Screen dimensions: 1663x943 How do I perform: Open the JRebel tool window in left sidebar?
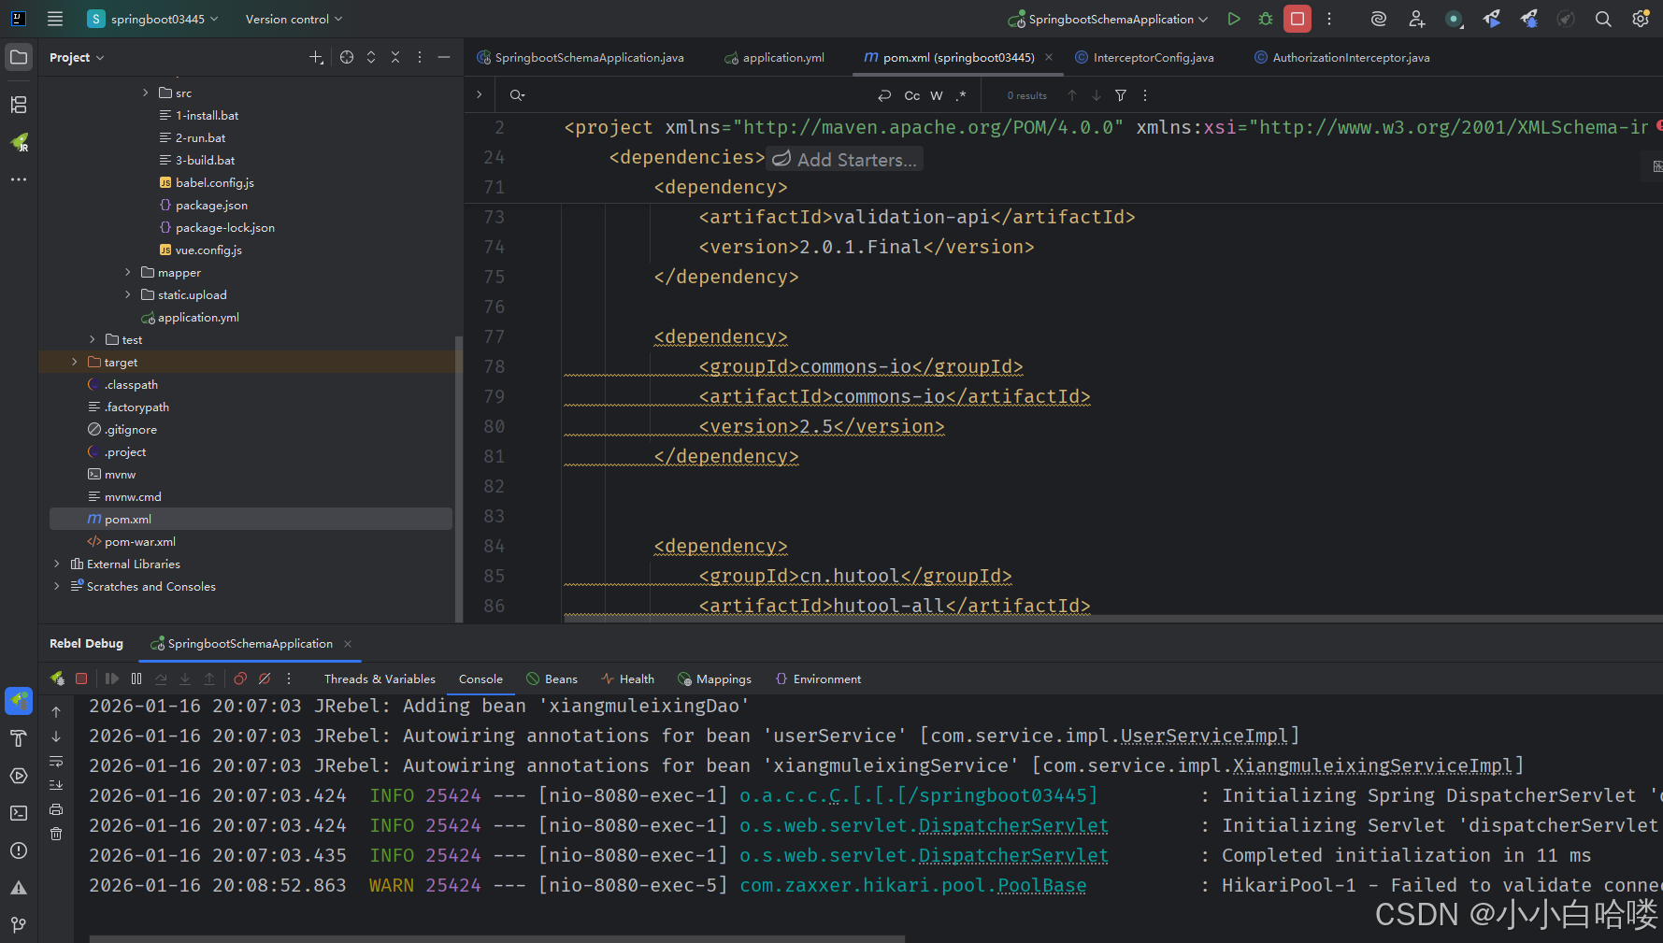coord(19,142)
